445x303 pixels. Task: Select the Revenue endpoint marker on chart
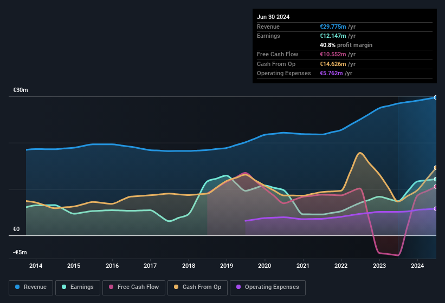pos(436,97)
